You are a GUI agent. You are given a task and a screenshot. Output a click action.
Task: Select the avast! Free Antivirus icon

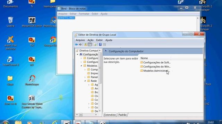[x=10, y=43]
